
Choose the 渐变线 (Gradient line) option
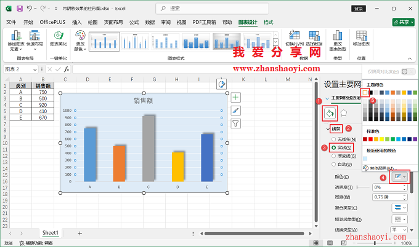coord(344,156)
